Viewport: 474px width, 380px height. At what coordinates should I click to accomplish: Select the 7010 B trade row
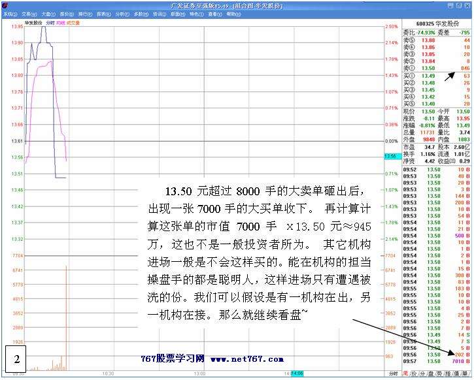(437, 360)
